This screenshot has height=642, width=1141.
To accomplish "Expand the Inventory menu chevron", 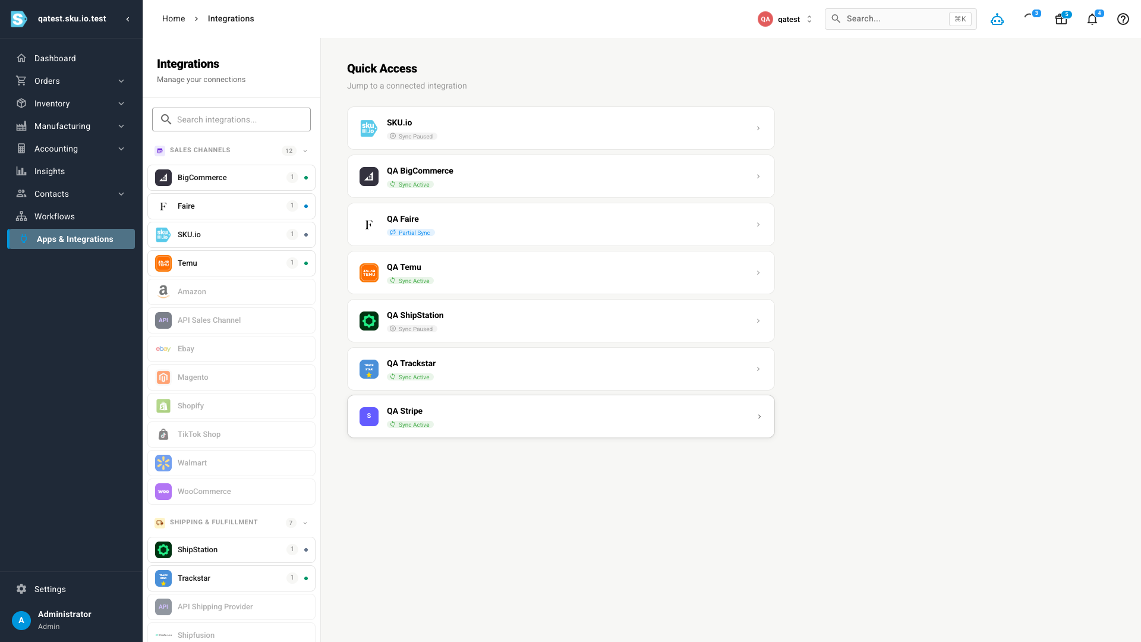I will tap(121, 103).
